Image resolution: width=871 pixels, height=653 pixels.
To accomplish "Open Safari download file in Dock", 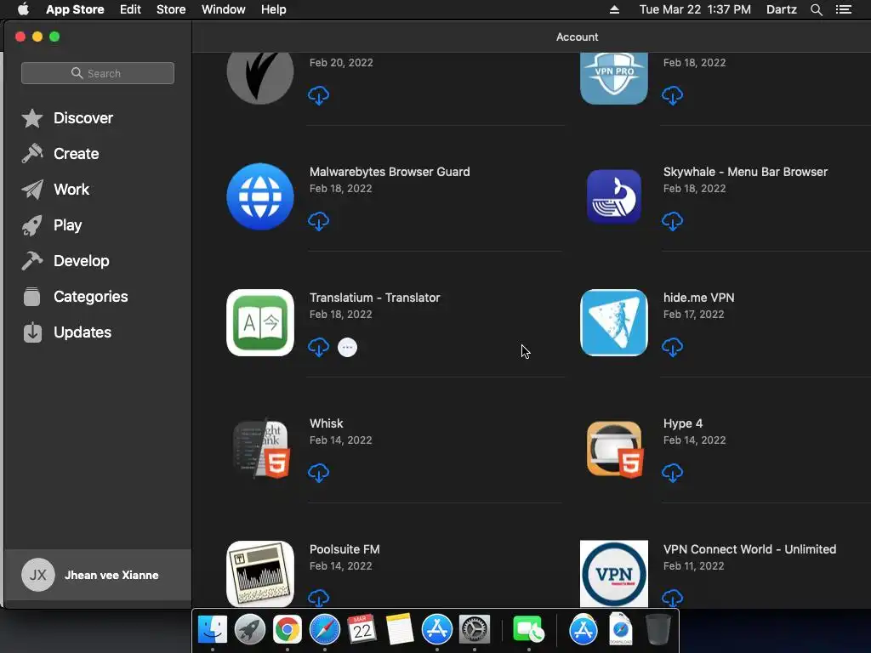I will pos(620,630).
